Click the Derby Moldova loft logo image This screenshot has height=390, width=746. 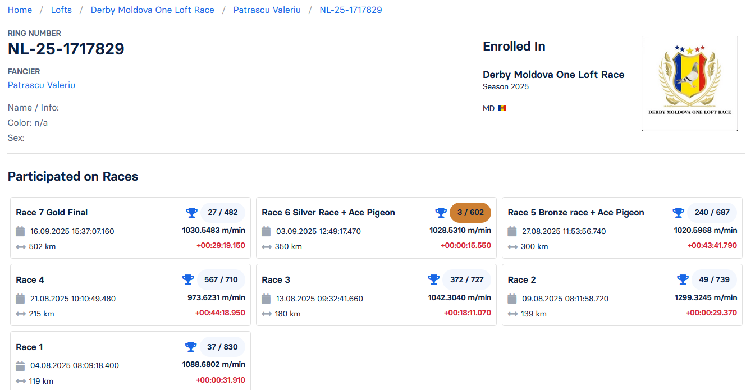click(x=689, y=84)
